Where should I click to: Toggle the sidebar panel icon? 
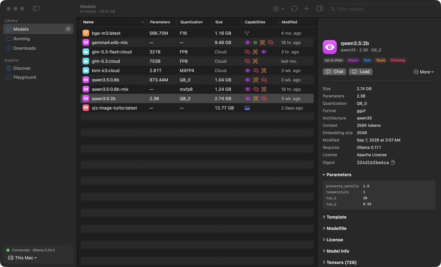36,9
